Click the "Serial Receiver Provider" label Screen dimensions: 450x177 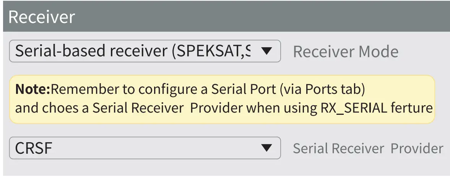coord(368,148)
